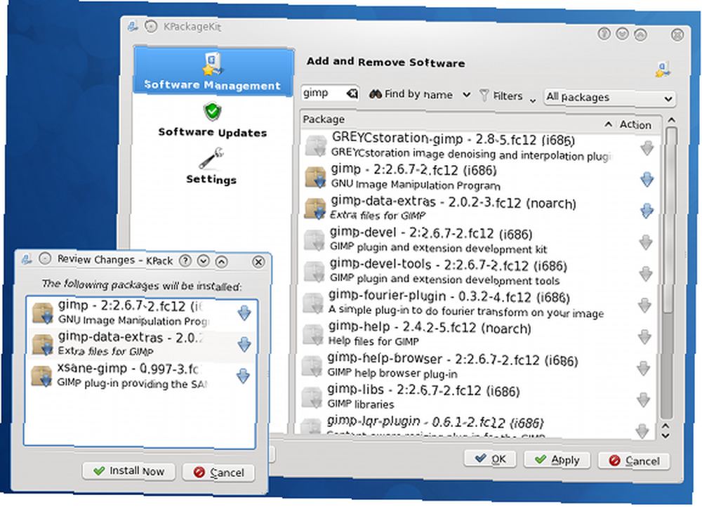Toggle gimp arrow in Review Changes list
This screenshot has width=702, height=507.
click(244, 313)
